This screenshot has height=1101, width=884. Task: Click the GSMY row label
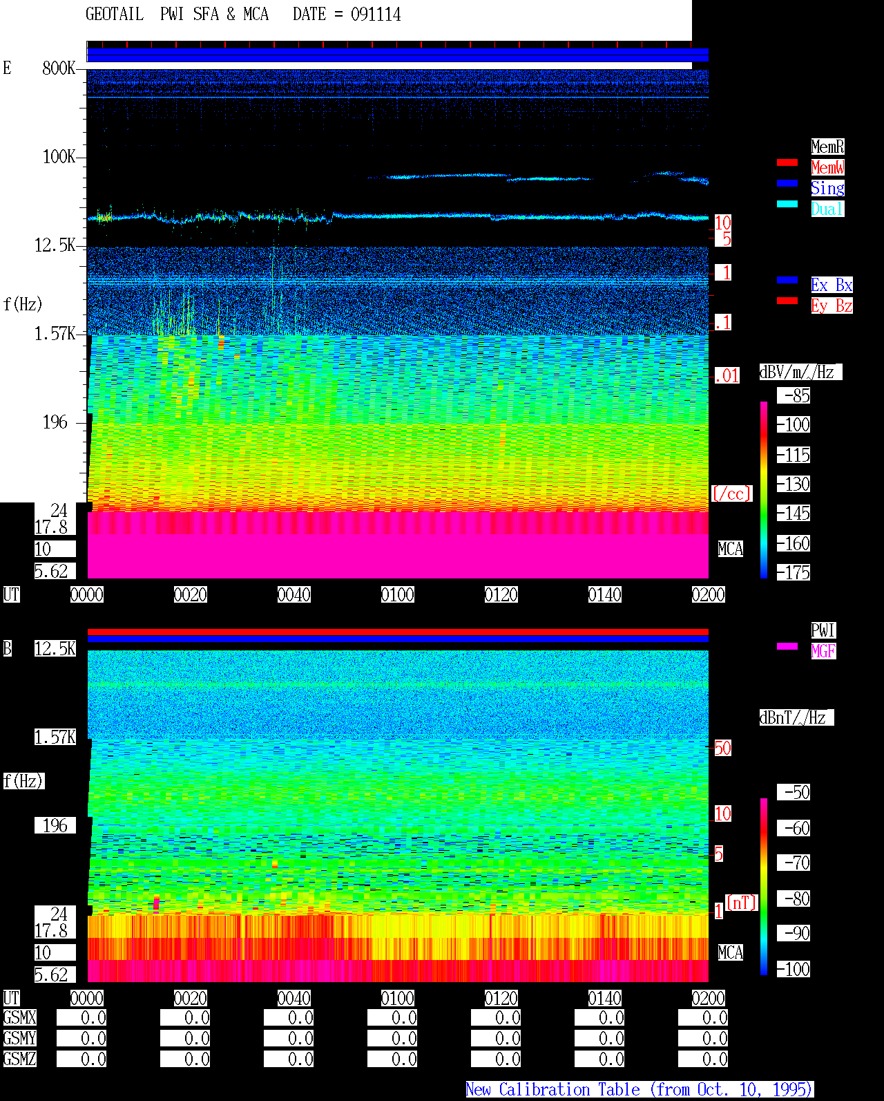click(20, 1039)
